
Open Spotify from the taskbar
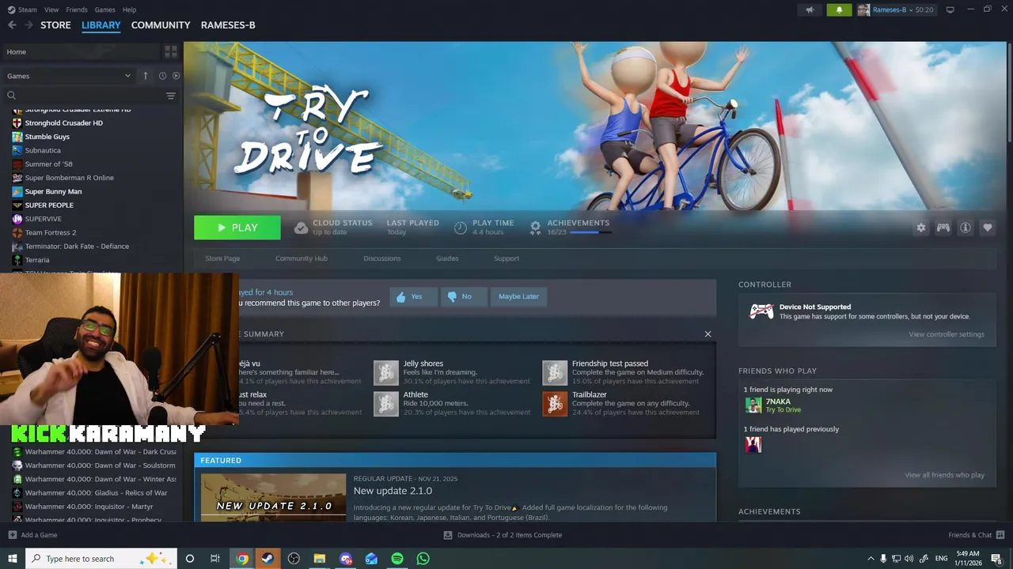point(397,559)
